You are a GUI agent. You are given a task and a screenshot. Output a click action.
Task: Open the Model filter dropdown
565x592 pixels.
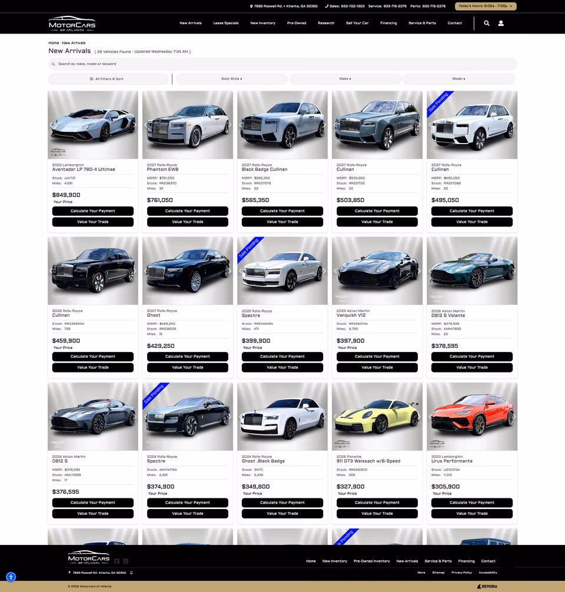click(458, 79)
